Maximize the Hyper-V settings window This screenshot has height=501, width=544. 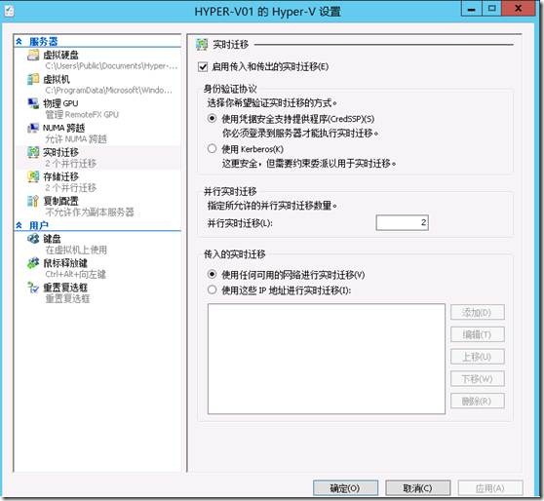491,9
